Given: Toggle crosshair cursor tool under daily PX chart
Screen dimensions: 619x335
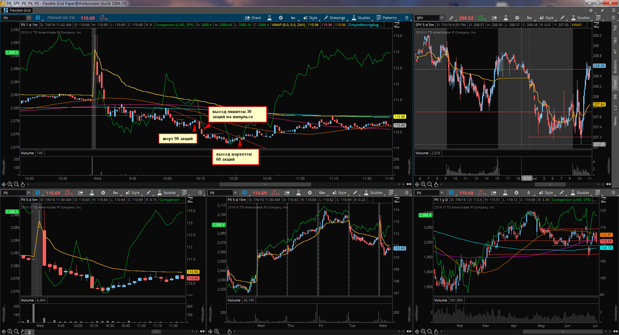Looking at the screenshot, I should click(417, 331).
